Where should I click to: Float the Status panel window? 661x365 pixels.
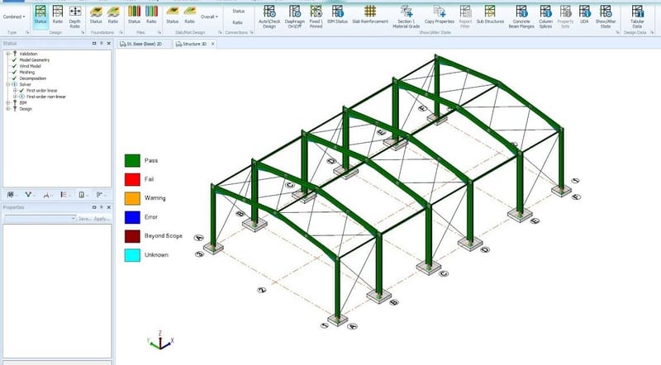(94, 44)
